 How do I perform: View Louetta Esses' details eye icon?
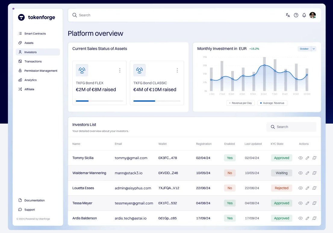coord(300,188)
